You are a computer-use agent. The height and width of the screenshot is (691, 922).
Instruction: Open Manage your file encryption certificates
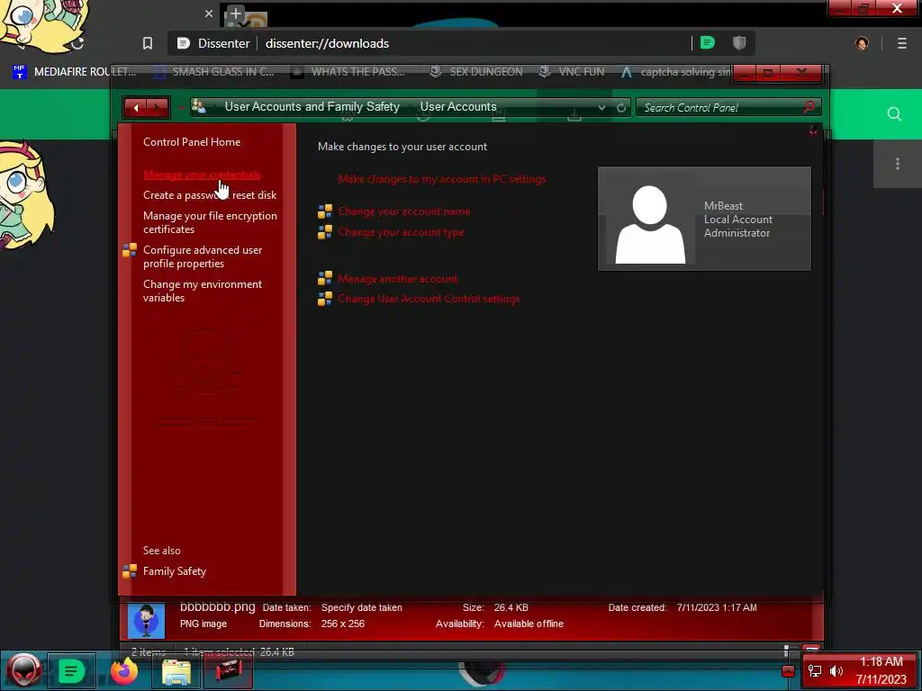[210, 223]
